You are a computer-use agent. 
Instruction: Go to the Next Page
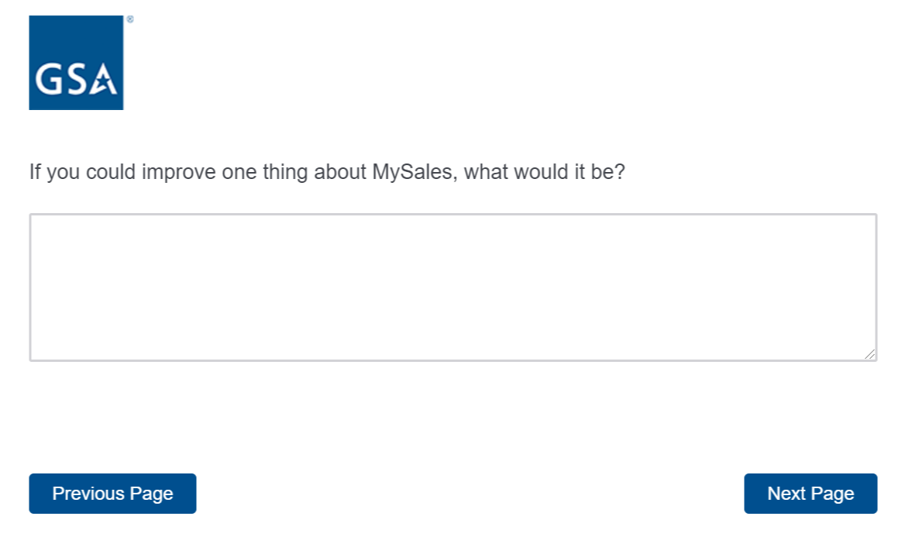[810, 494]
